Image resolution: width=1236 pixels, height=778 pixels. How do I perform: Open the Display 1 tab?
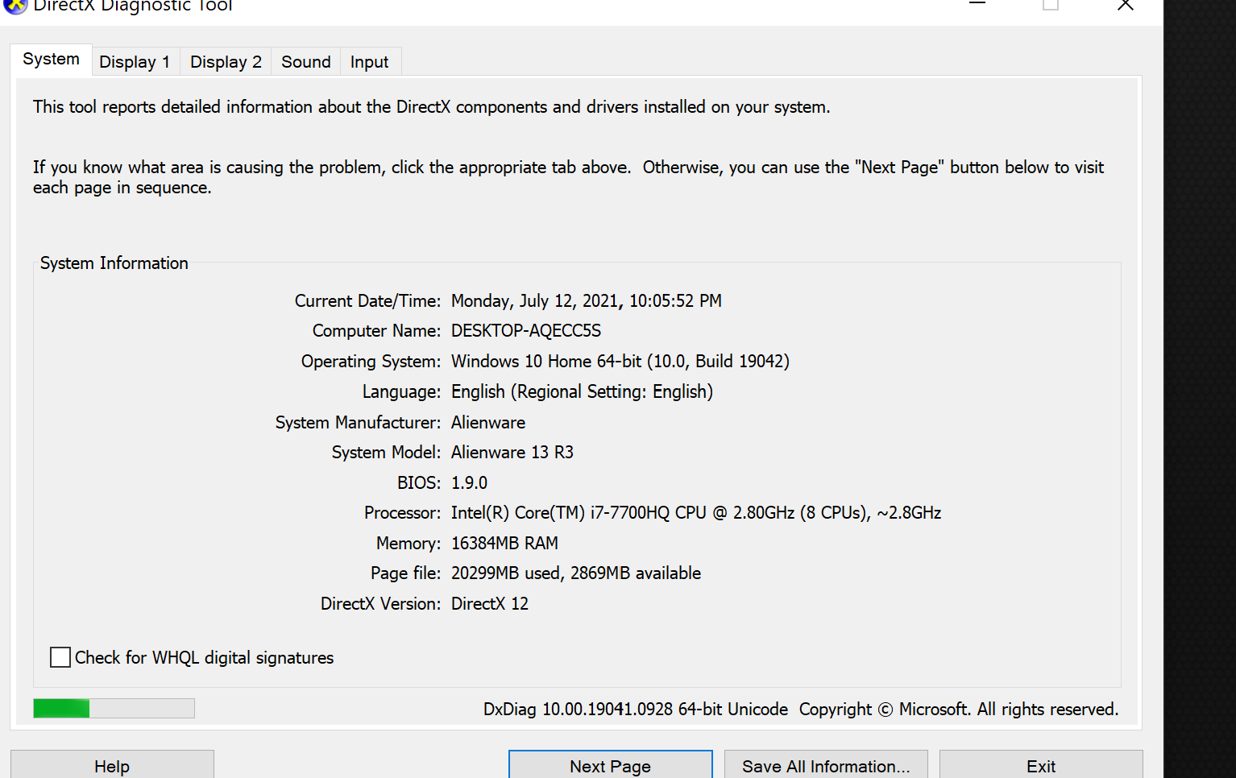click(135, 62)
